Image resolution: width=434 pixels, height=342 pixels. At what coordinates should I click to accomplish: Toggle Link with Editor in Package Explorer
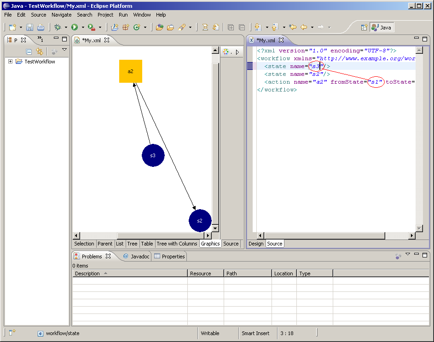pos(40,52)
